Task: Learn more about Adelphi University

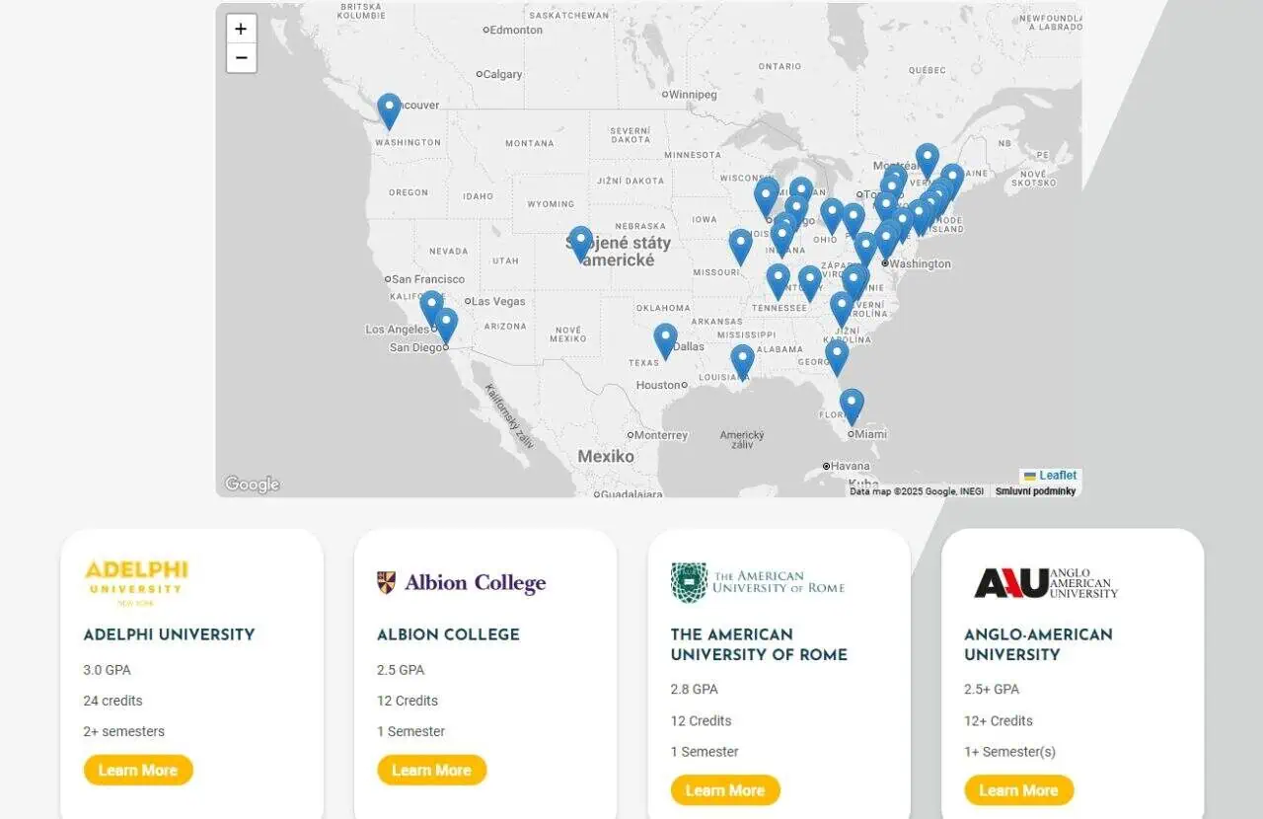Action: coord(138,771)
